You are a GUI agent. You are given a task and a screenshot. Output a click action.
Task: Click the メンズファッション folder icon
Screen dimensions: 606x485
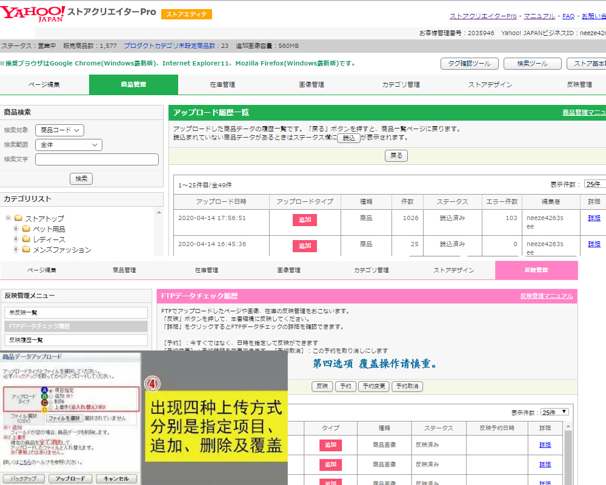[x=26, y=250]
